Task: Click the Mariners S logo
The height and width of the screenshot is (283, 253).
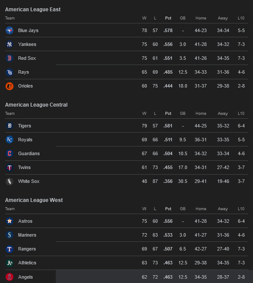Action: coord(10,235)
